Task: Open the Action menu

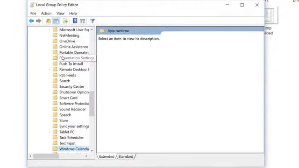Action: tap(46, 14)
